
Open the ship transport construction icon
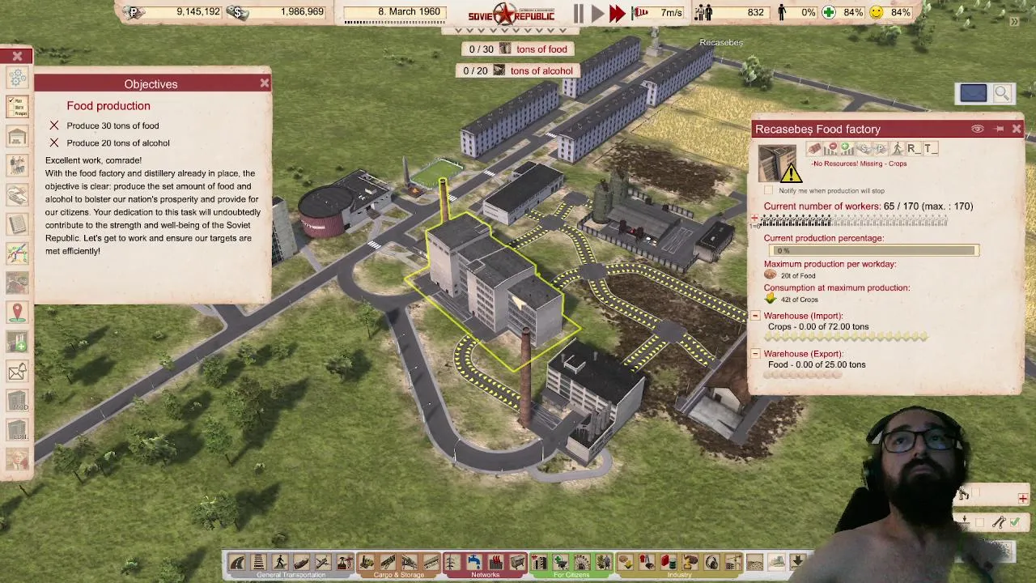point(302,561)
